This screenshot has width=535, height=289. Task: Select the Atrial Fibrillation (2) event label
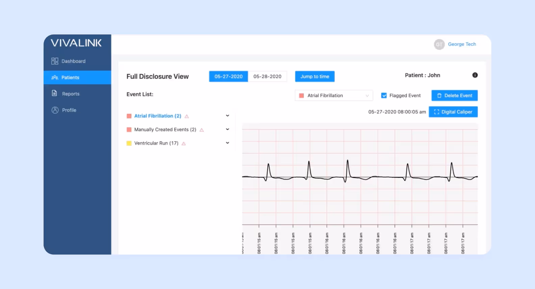coord(158,116)
